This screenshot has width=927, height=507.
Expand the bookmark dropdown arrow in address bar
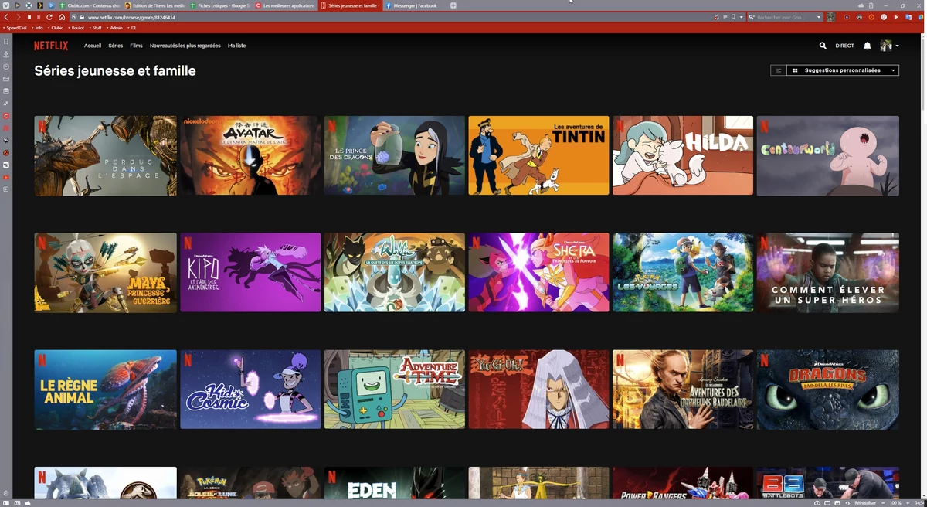(741, 17)
